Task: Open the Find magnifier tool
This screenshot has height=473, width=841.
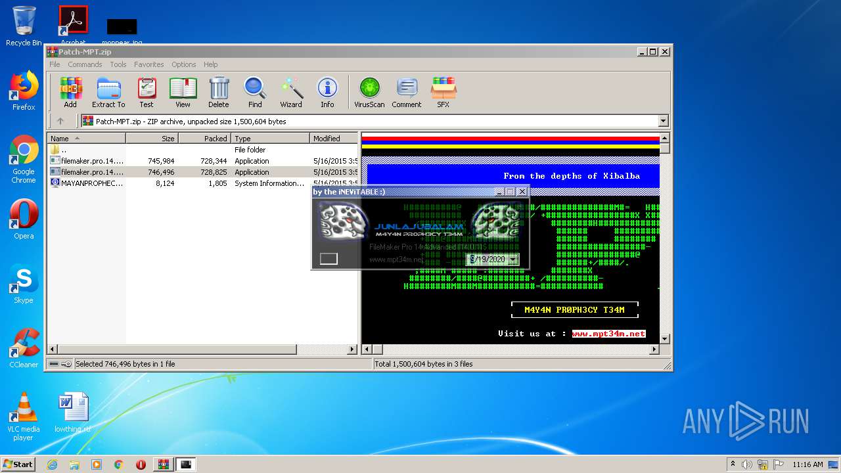Action: pyautogui.click(x=255, y=92)
